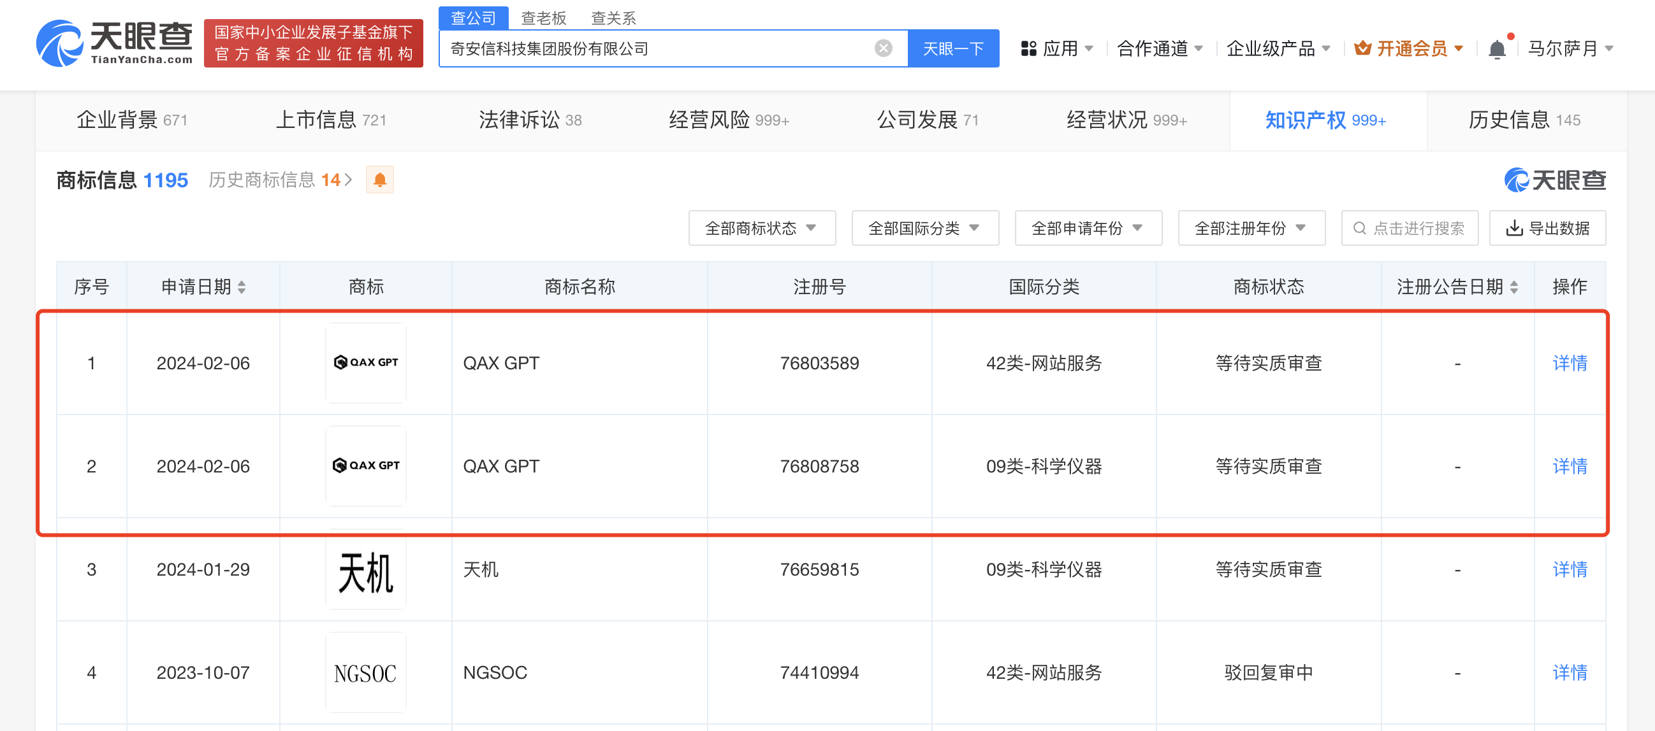Expand the 全部商标状态 dropdown
Screen dimensions: 1655x731
pyautogui.click(x=762, y=229)
